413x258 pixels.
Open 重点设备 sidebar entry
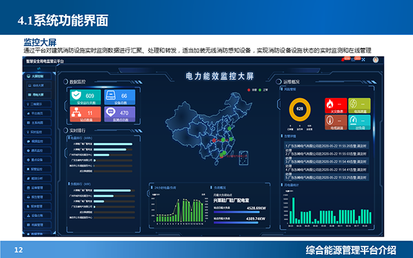37,160
